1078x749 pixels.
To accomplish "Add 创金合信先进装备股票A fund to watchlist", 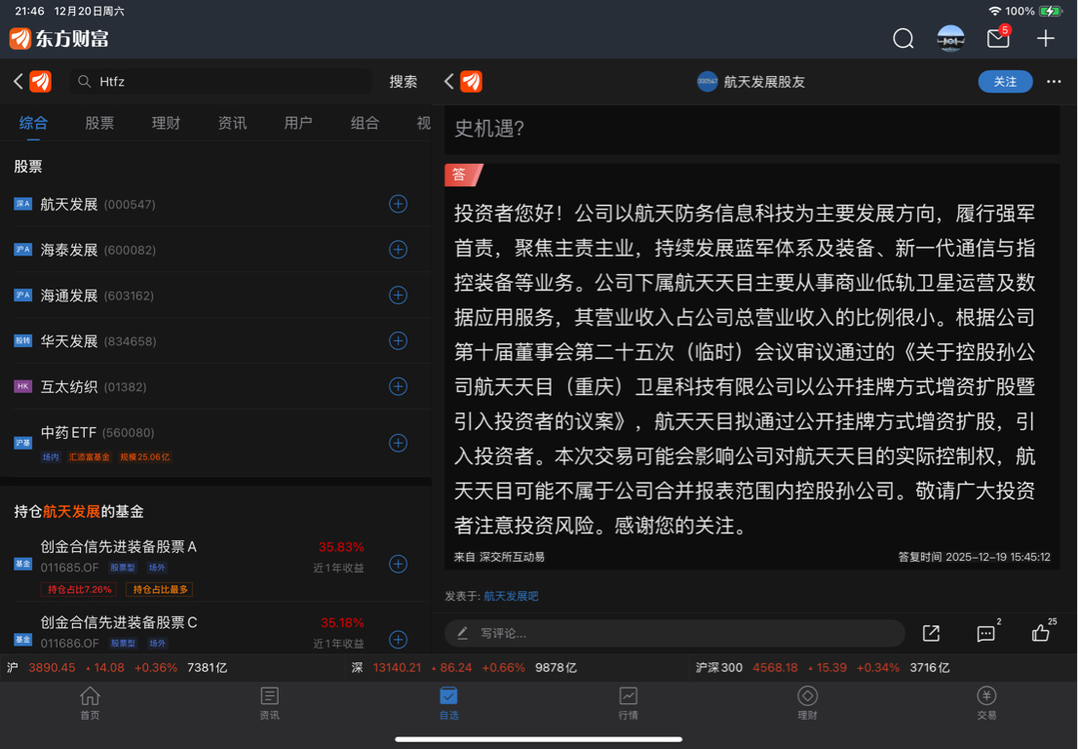I will pyautogui.click(x=398, y=564).
